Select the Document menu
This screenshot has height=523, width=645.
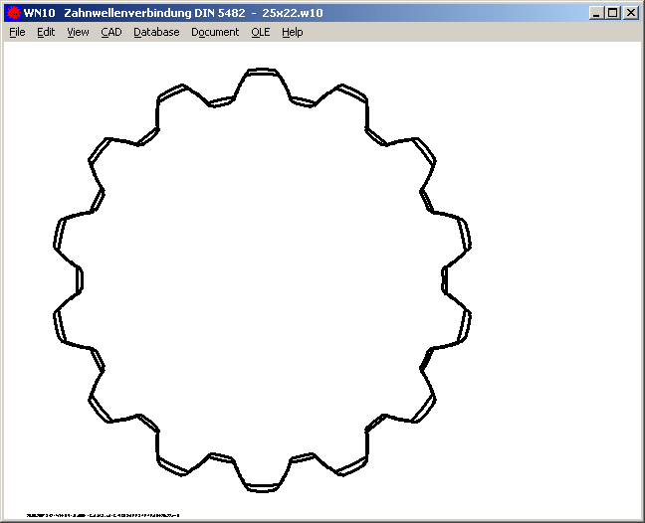click(x=215, y=32)
